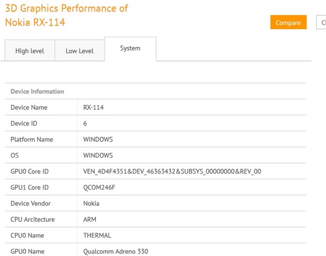
Task: Click the Device Information section header
Action: (x=37, y=91)
